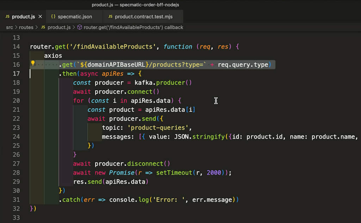Select product.js in the breadcrumb path
Screen dimensions: 361x223
[59, 27]
